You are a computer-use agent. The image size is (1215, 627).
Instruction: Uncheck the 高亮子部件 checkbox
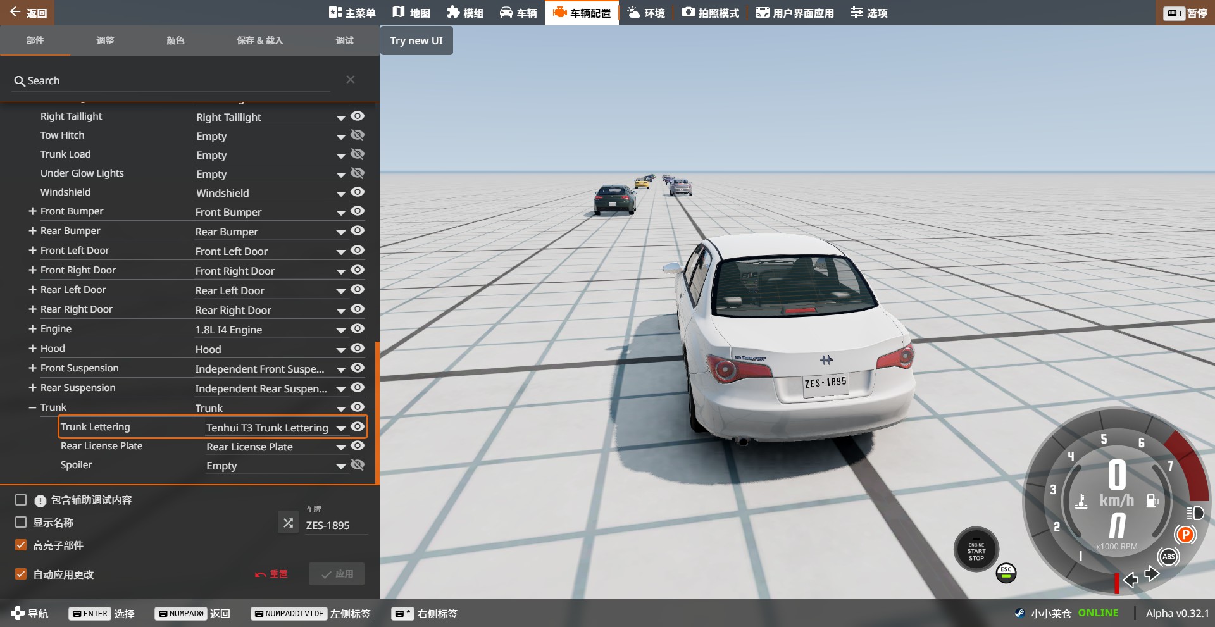21,545
